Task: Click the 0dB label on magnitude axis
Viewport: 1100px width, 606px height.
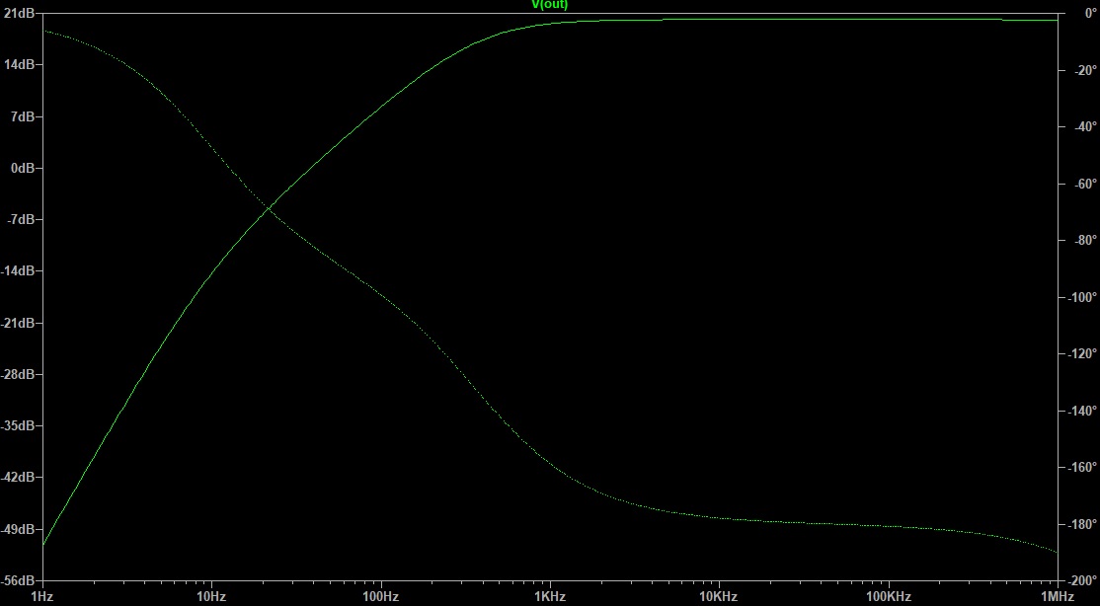Action: [x=23, y=168]
